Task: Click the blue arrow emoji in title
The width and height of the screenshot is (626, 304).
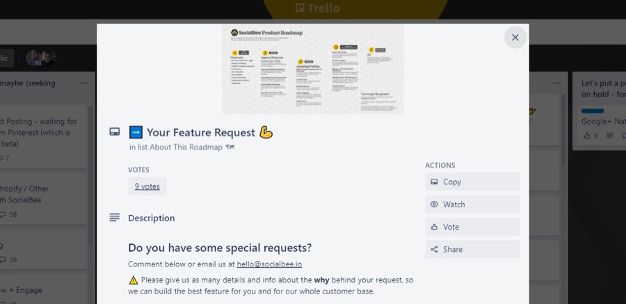Action: tap(136, 132)
